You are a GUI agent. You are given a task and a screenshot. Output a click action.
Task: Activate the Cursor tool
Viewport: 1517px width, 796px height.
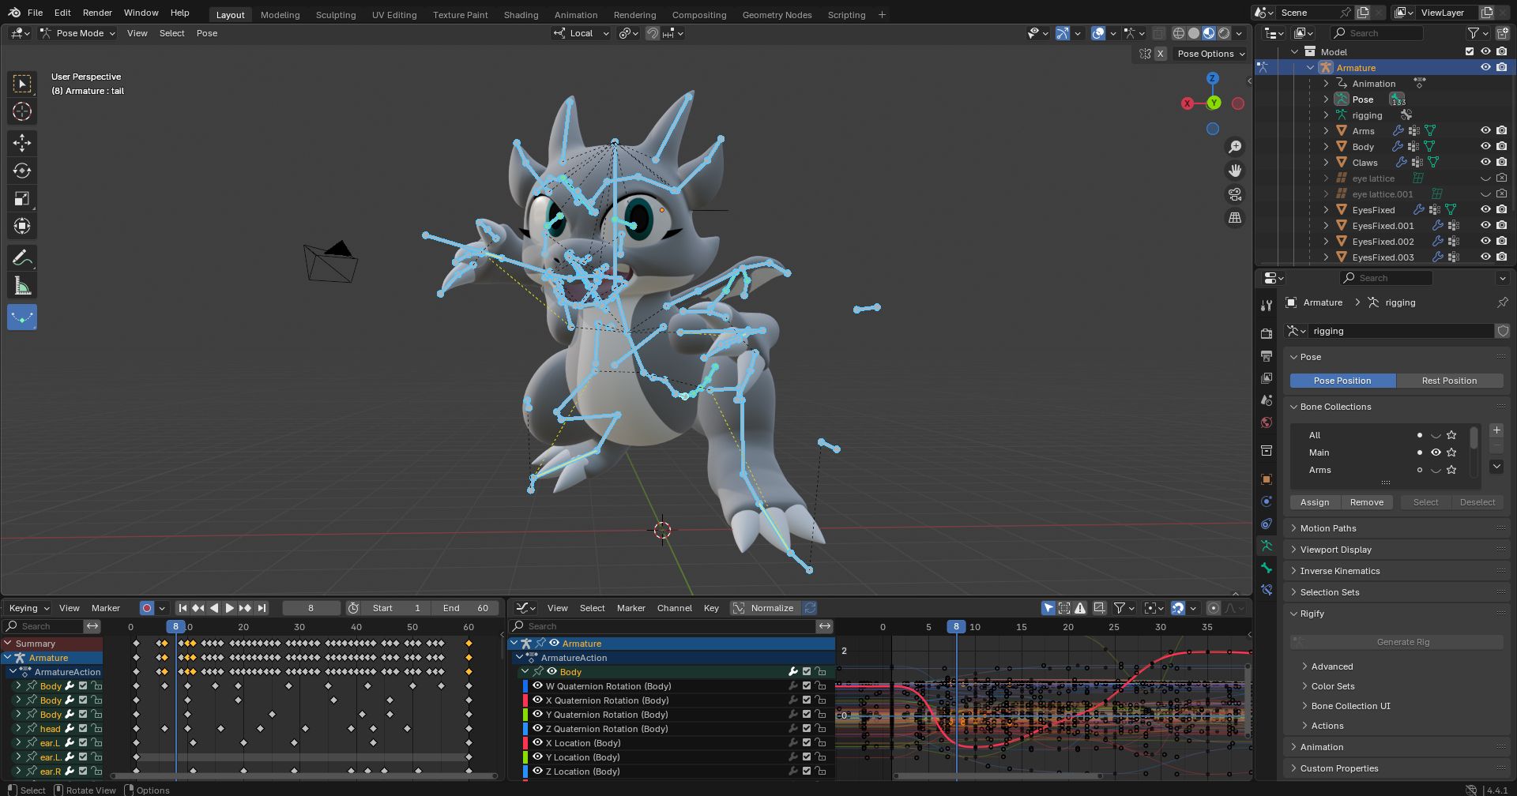pyautogui.click(x=22, y=111)
